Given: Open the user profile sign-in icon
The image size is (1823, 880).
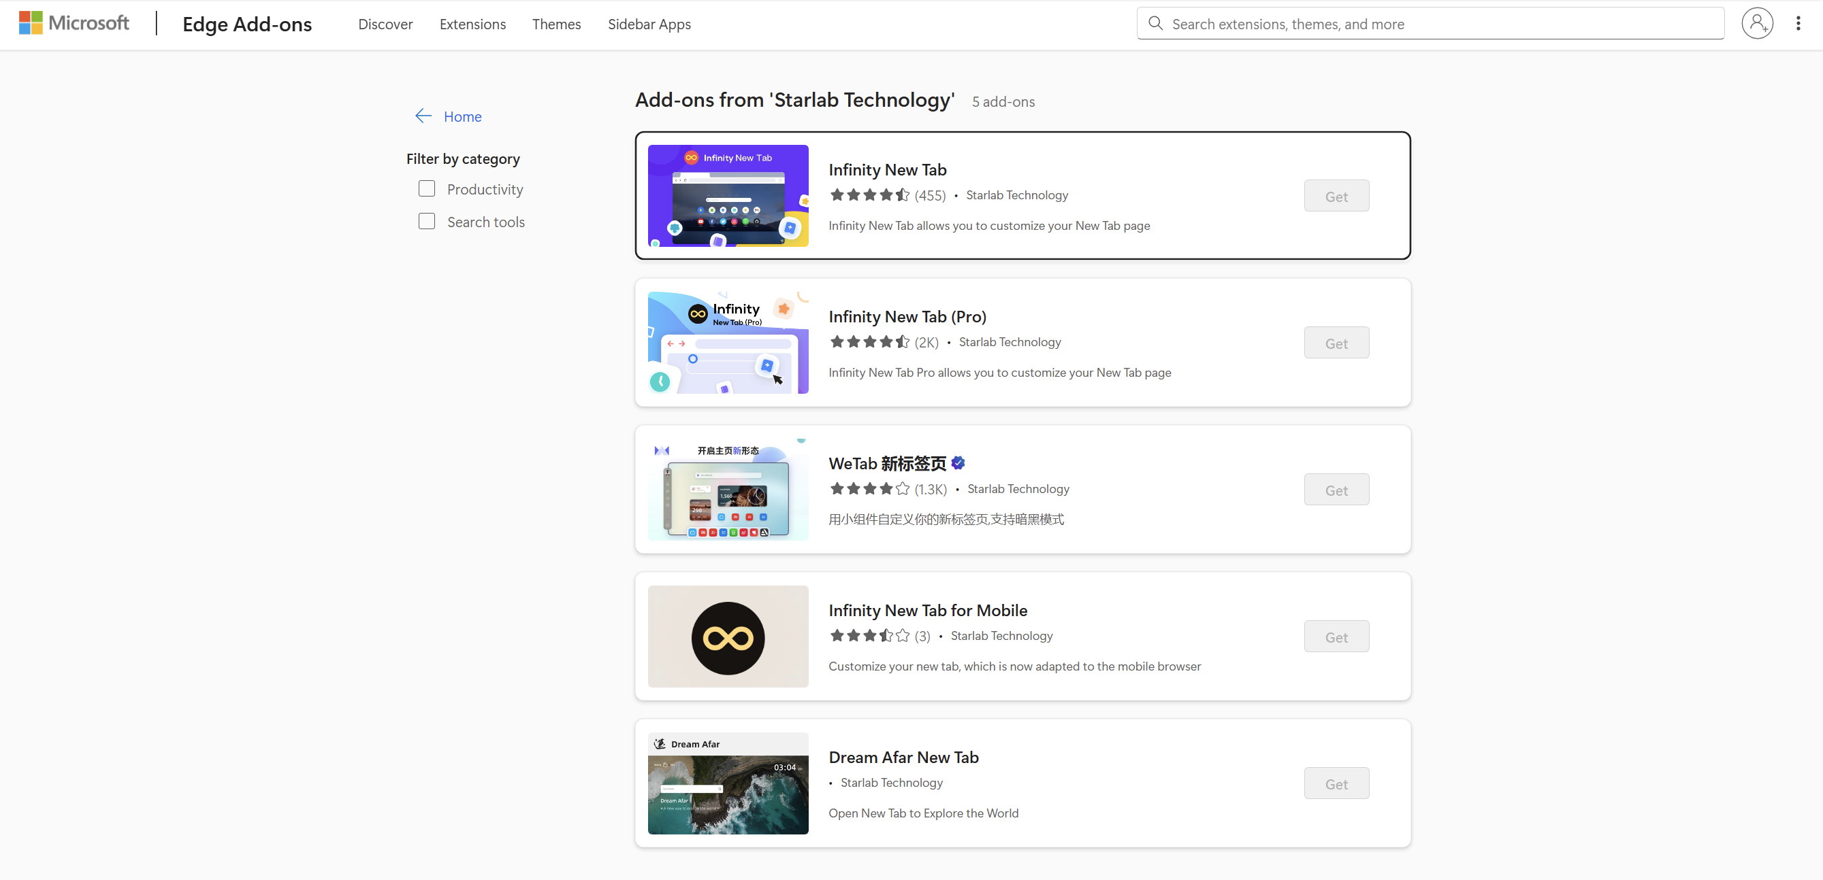Looking at the screenshot, I should [x=1756, y=23].
